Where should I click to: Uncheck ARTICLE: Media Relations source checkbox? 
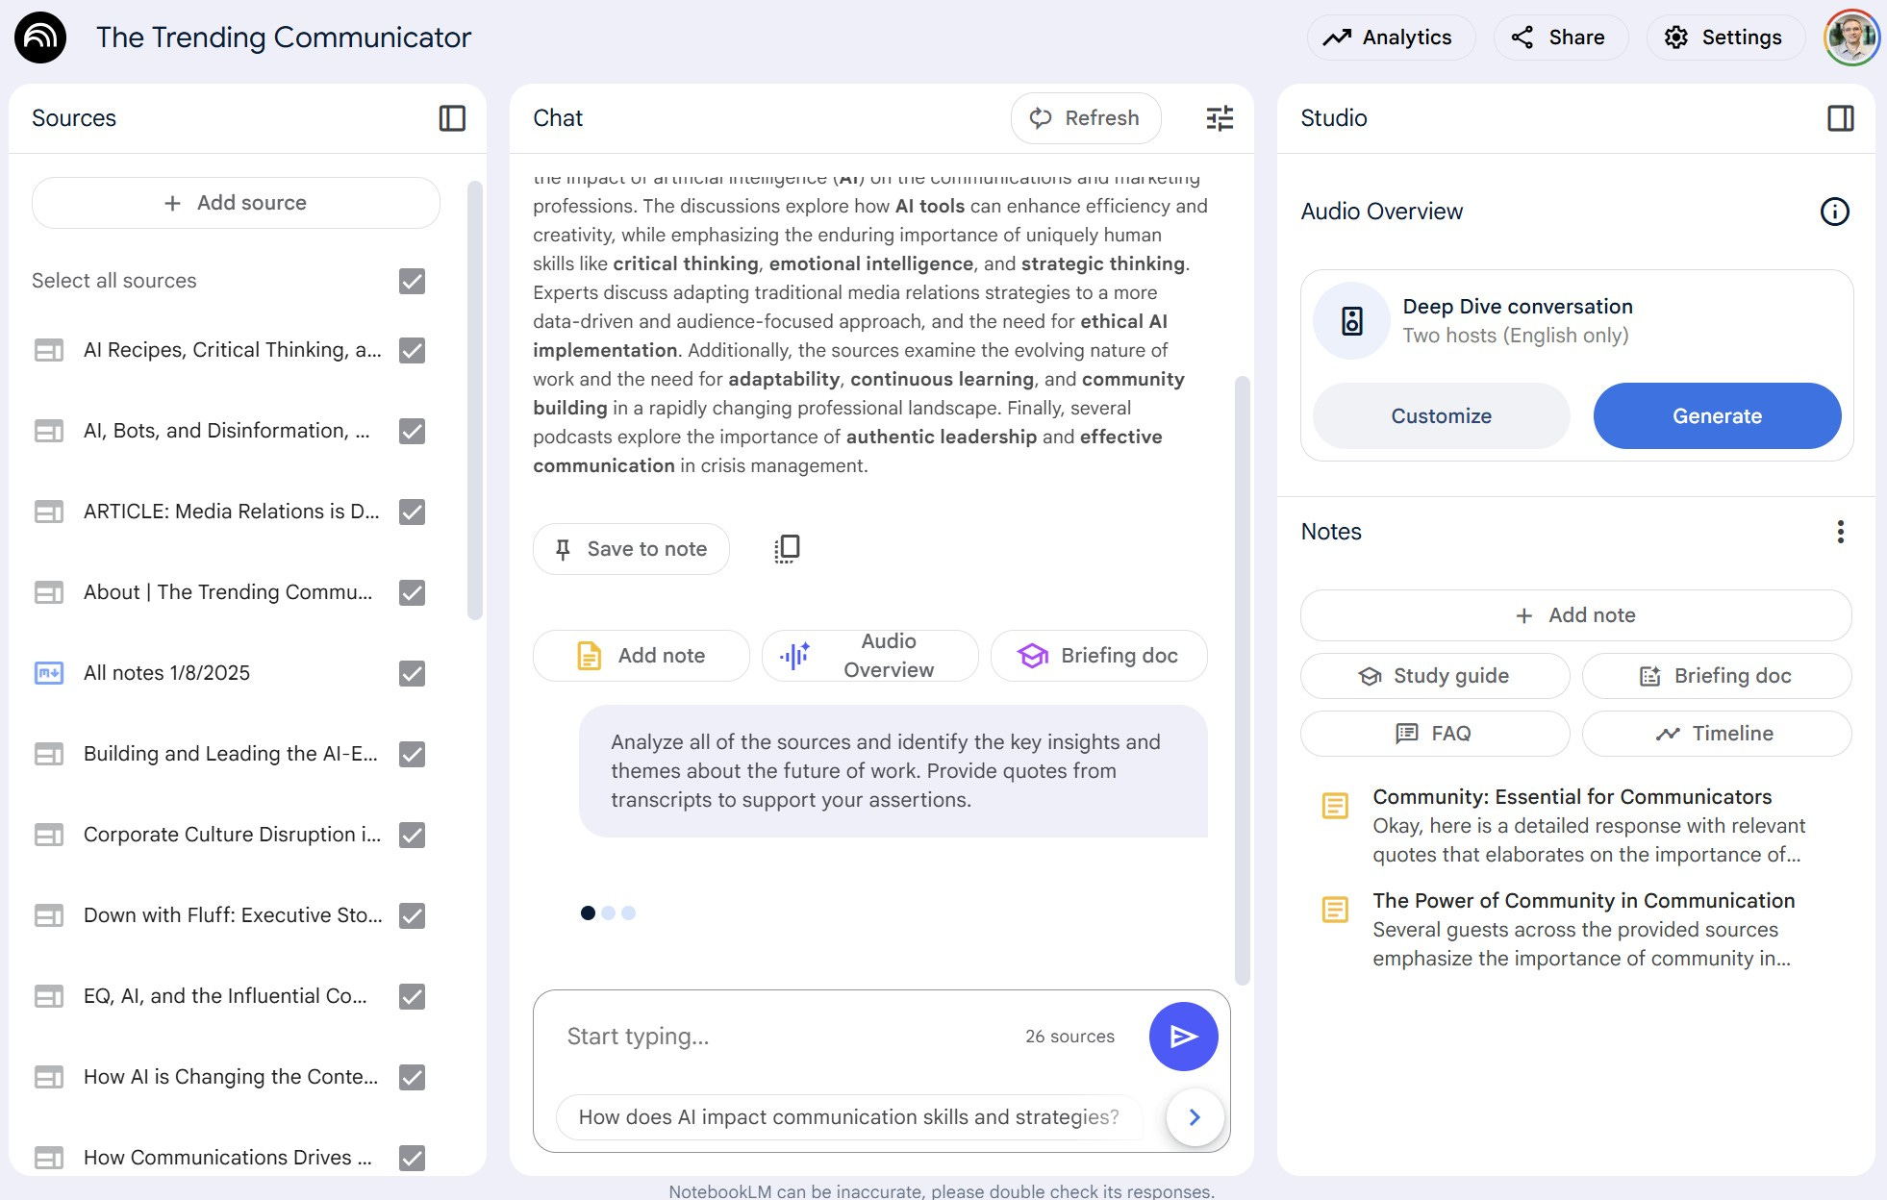point(412,512)
